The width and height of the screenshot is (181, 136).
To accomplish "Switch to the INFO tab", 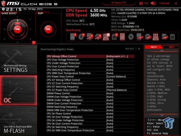I will click(171, 47).
